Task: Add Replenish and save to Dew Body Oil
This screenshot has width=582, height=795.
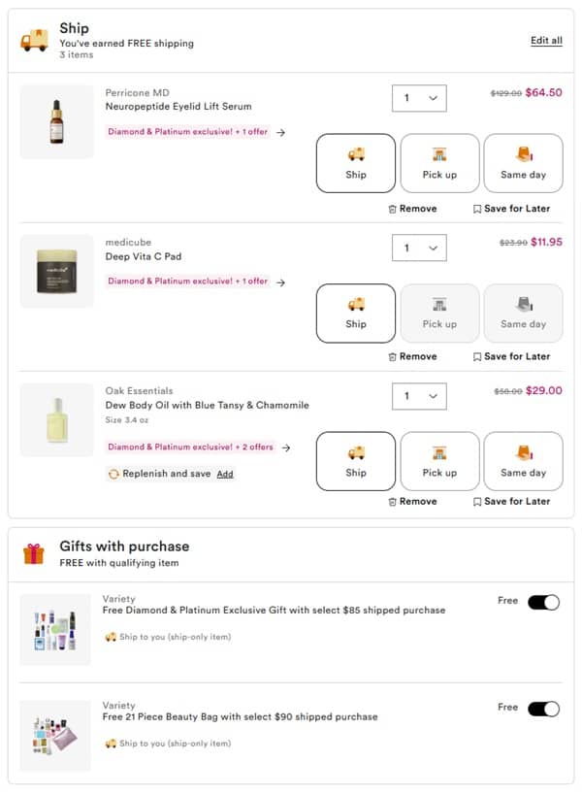Action: click(x=225, y=474)
